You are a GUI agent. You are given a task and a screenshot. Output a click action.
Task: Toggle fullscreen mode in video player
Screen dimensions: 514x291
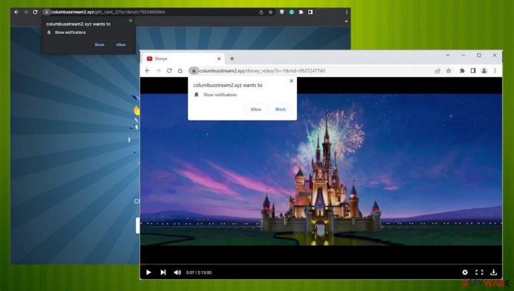(x=479, y=272)
